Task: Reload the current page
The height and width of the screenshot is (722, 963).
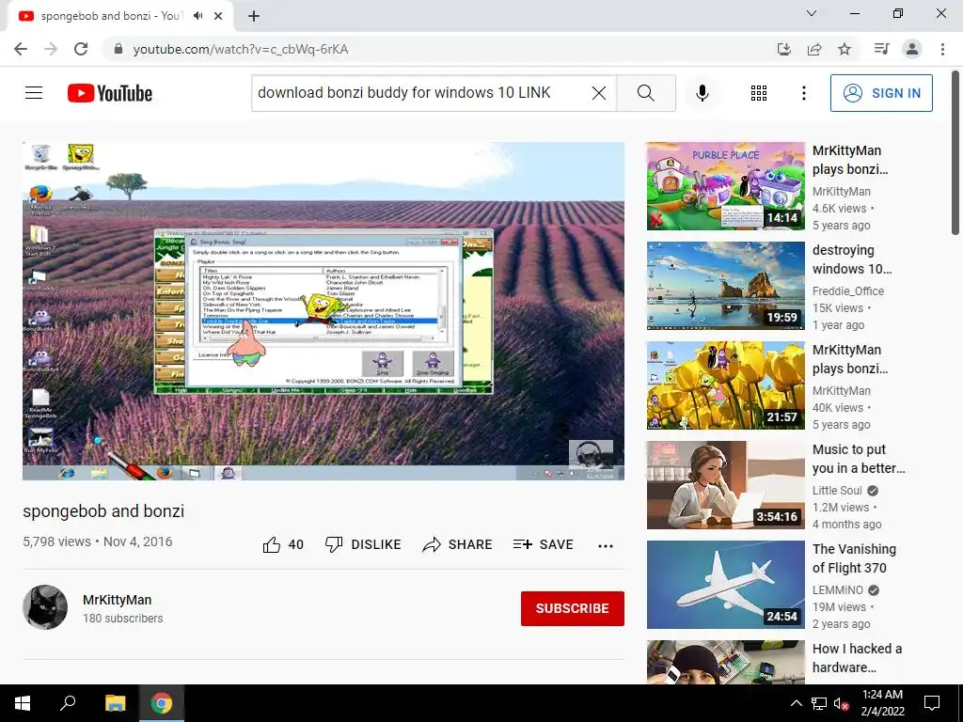Action: [x=81, y=49]
